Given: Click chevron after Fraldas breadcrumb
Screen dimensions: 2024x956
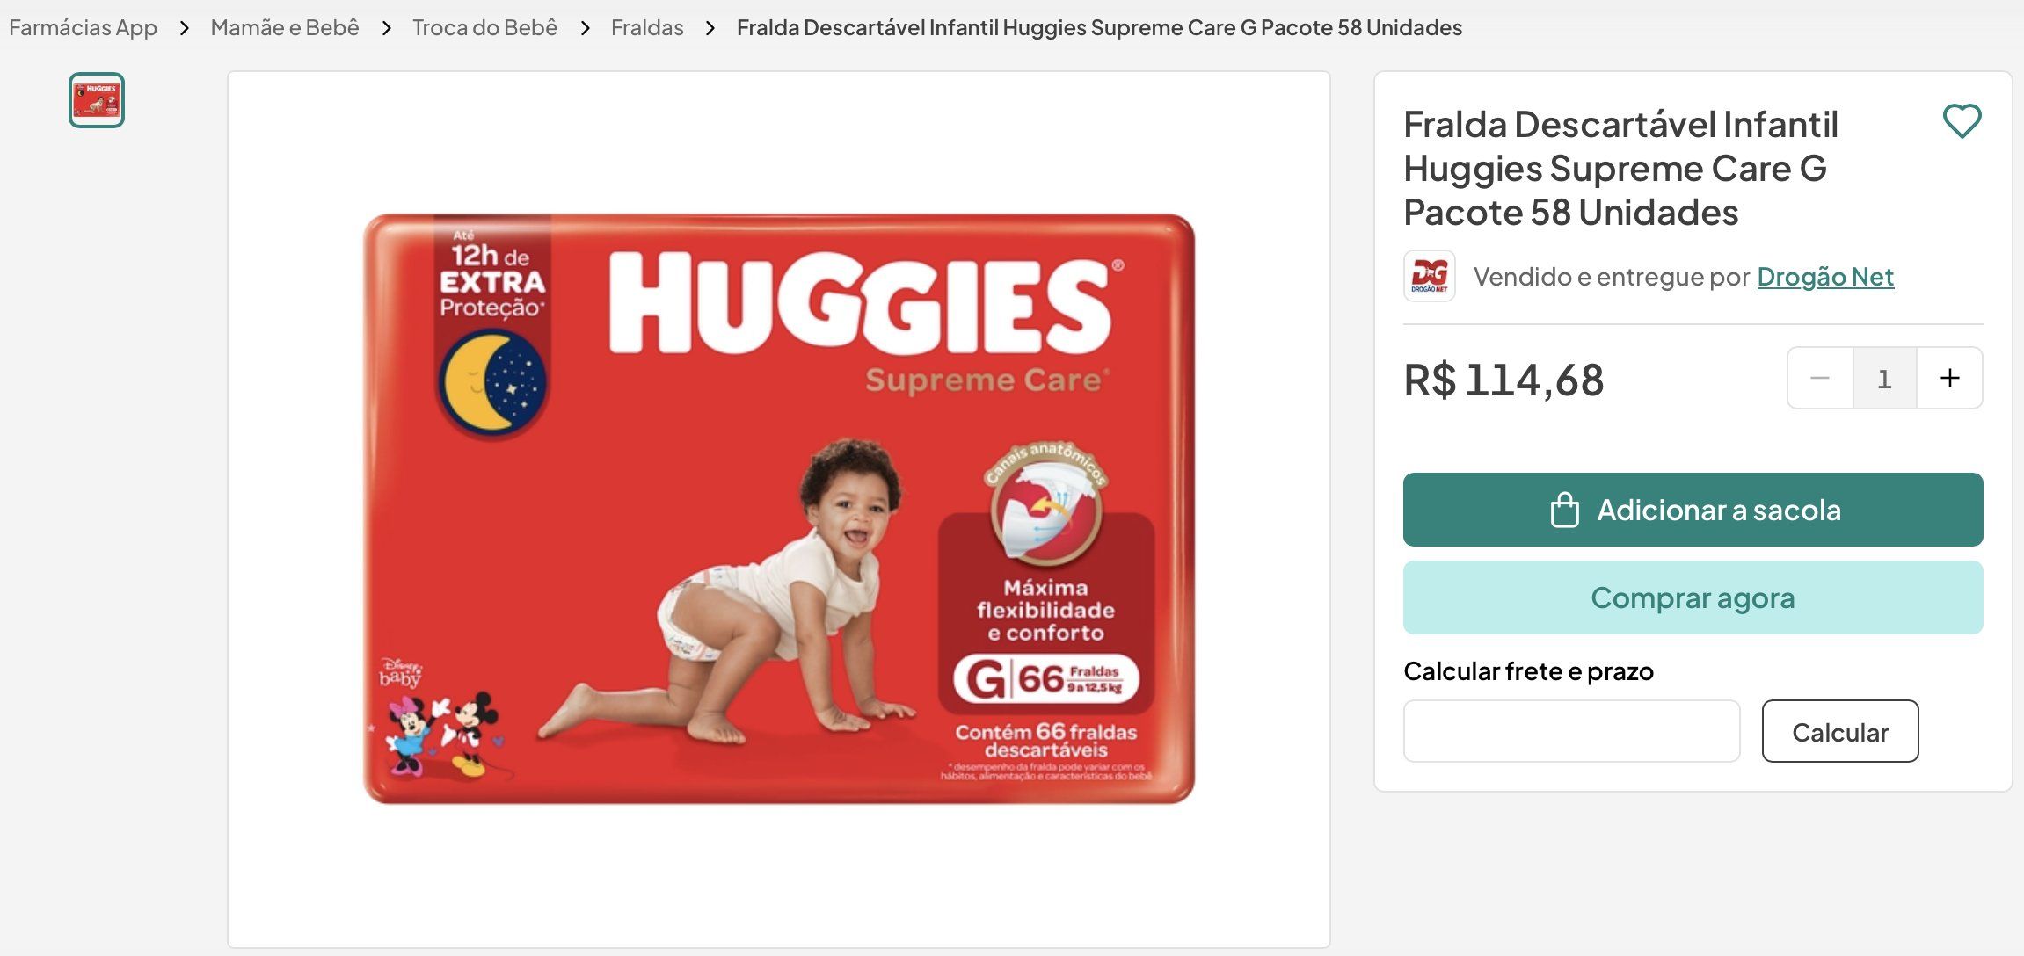Looking at the screenshot, I should [x=710, y=28].
